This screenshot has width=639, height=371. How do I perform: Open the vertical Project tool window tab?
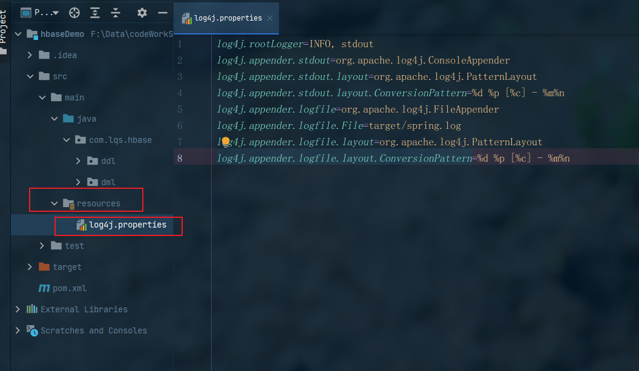[4, 31]
